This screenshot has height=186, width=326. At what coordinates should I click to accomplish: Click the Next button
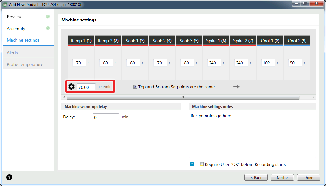point(282,178)
